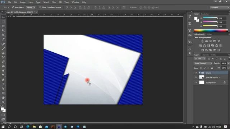Add a Brightness/Contrast adjustment
The image size is (230, 129).
tap(202, 41)
